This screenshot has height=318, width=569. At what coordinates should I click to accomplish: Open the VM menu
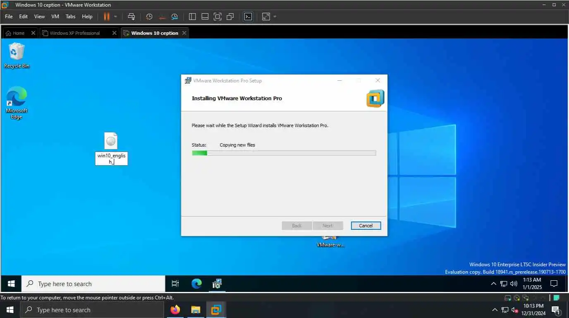click(x=55, y=17)
